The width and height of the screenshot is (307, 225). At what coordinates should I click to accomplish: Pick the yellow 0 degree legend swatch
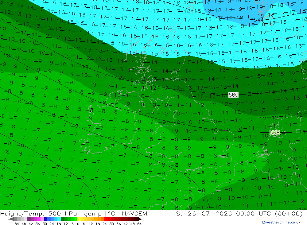(x=79, y=219)
